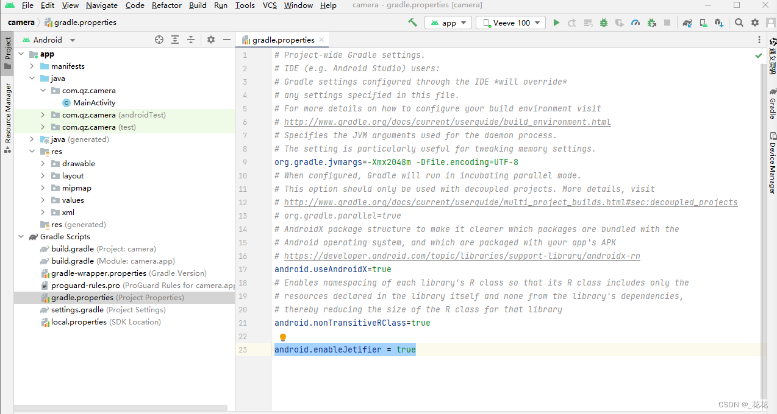The image size is (777, 414).
Task: Click the Stop square icon
Action: click(667, 23)
